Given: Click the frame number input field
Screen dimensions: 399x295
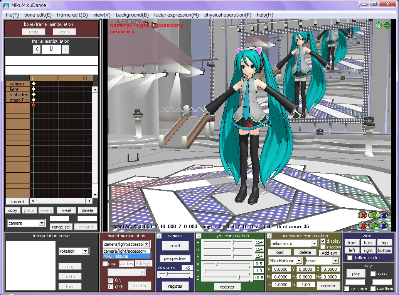Looking at the screenshot, I should (51, 49).
